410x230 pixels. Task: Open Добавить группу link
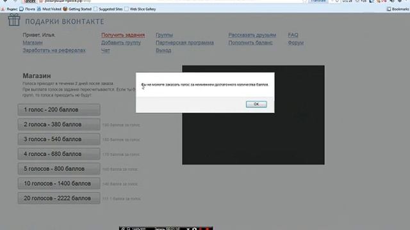pos(121,43)
